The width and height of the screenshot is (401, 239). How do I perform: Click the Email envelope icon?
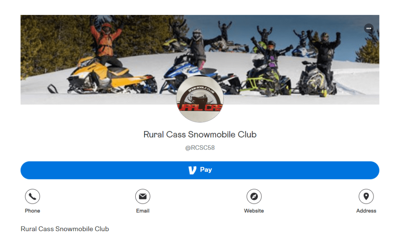(x=143, y=196)
